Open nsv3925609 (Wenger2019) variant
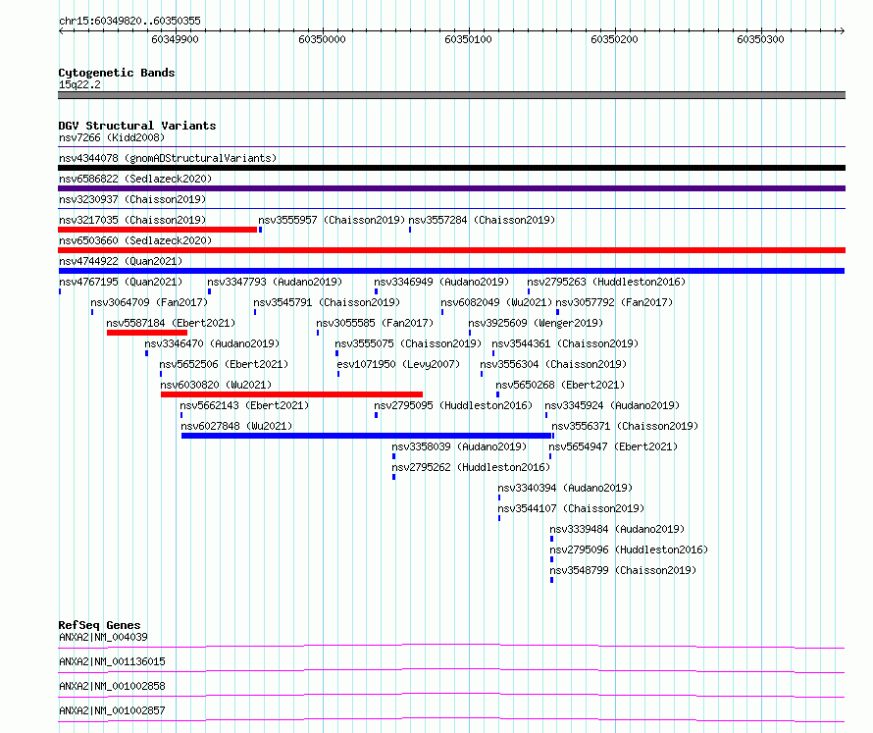 pos(536,323)
